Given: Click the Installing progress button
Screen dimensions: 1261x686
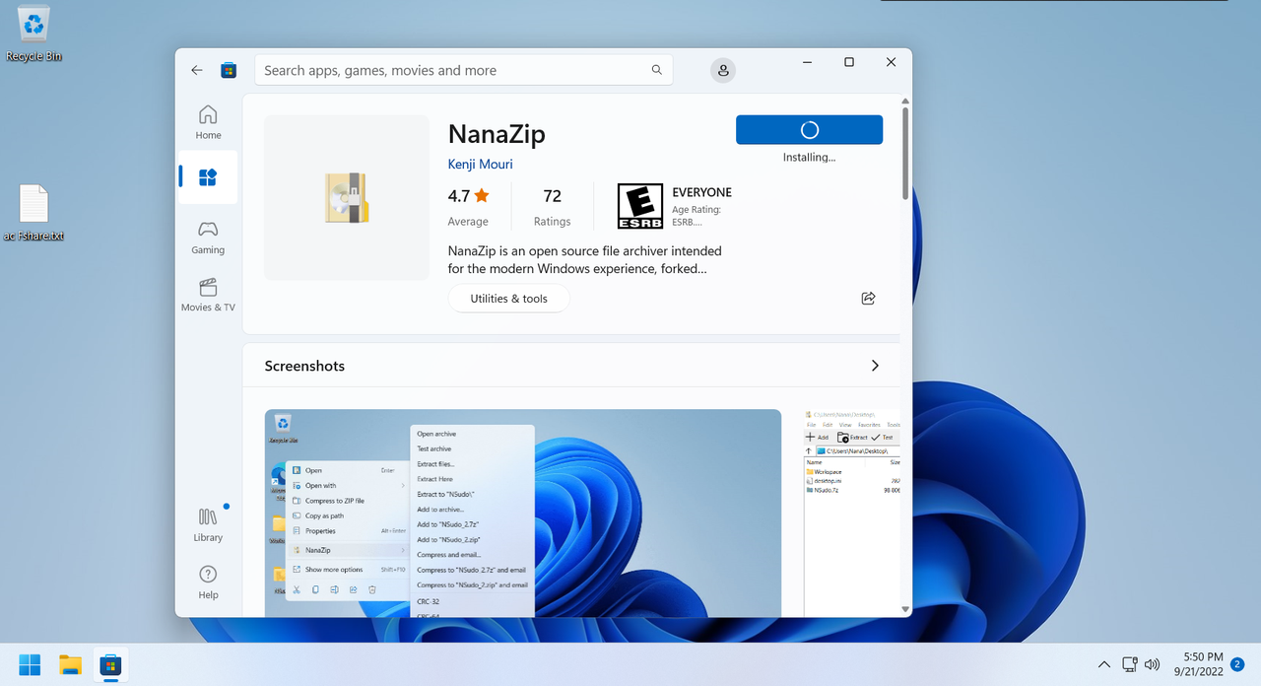Looking at the screenshot, I should coord(809,130).
